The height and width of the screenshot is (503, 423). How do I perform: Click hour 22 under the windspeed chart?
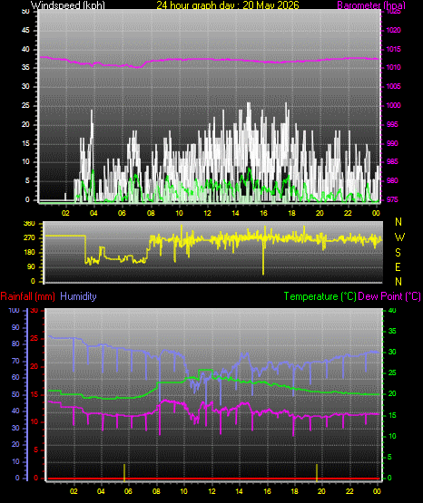[x=348, y=213]
